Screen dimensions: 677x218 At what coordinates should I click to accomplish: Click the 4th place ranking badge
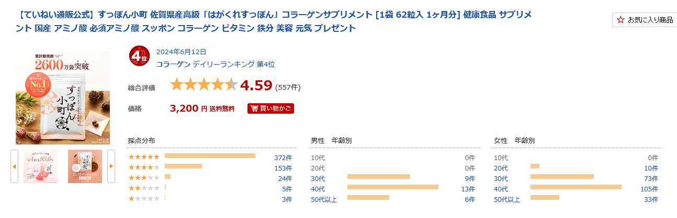[139, 57]
